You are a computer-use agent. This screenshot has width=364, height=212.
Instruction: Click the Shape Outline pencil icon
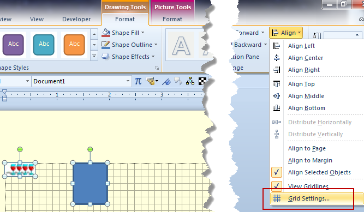coord(106,45)
